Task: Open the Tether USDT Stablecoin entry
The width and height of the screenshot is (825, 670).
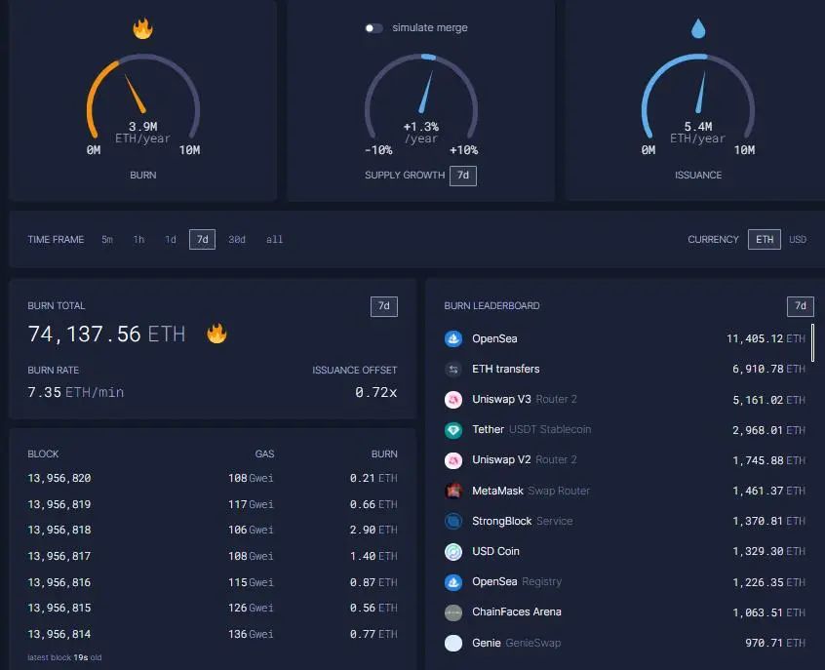Action: (x=531, y=429)
